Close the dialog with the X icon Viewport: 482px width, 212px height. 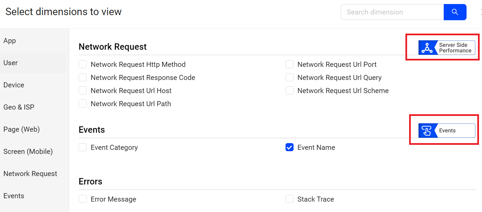pyautogui.click(x=481, y=12)
